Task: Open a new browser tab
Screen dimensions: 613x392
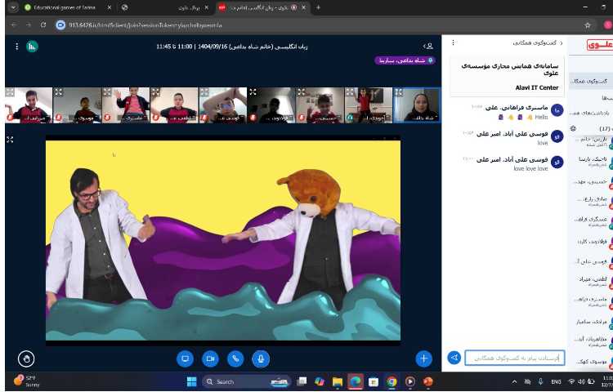Action: tap(318, 7)
